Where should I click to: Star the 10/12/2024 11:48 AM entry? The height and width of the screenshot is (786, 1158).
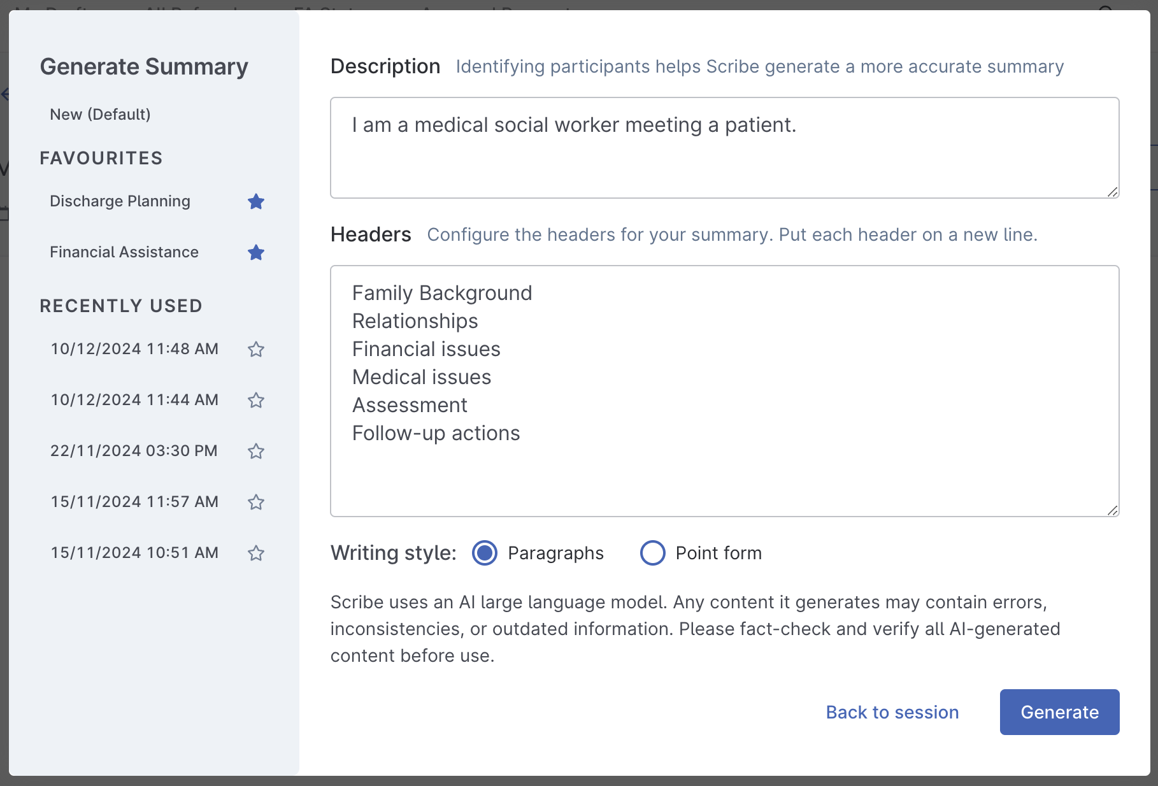[256, 349]
